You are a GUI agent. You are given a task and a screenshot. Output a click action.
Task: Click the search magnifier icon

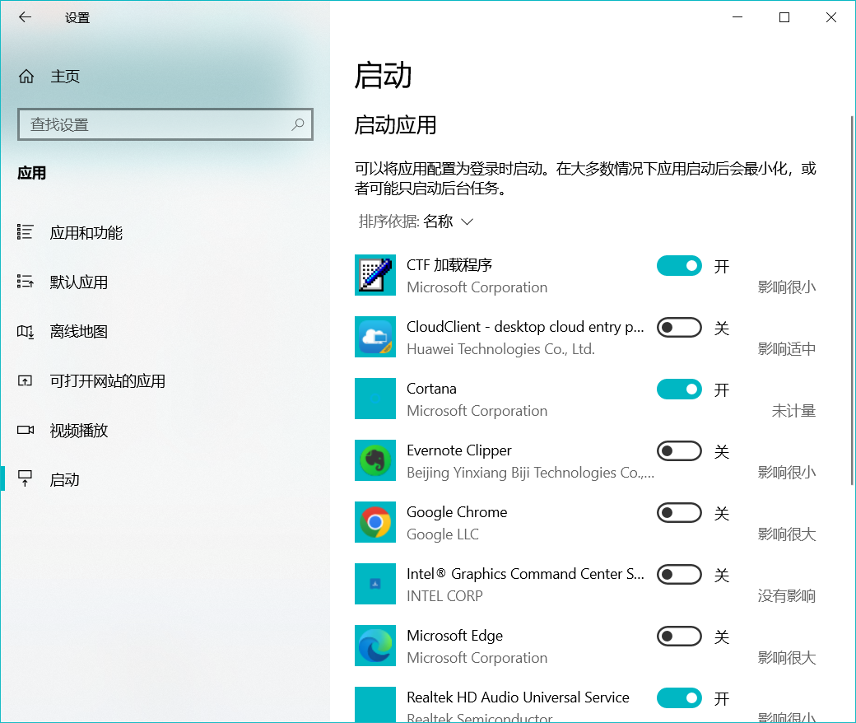[x=297, y=124]
